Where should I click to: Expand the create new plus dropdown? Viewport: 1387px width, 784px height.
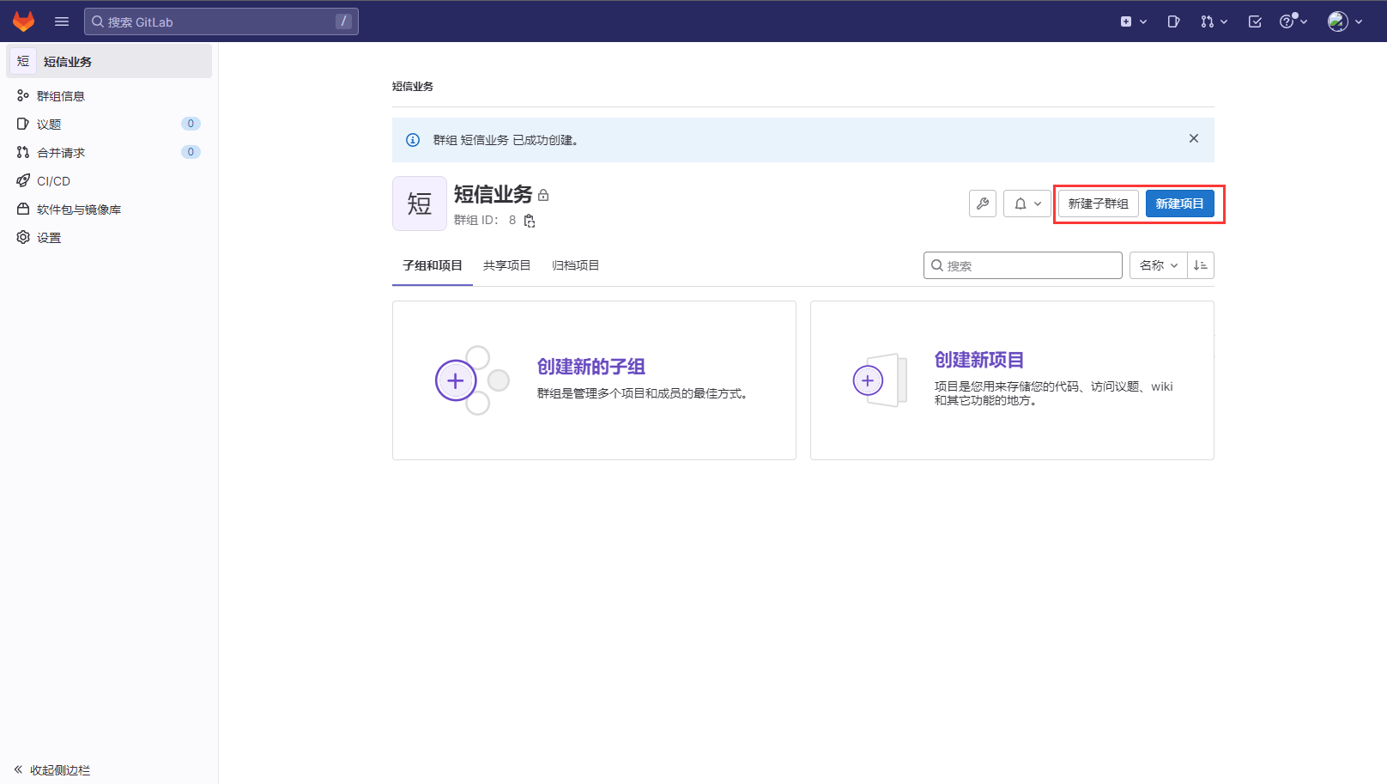click(x=1133, y=21)
